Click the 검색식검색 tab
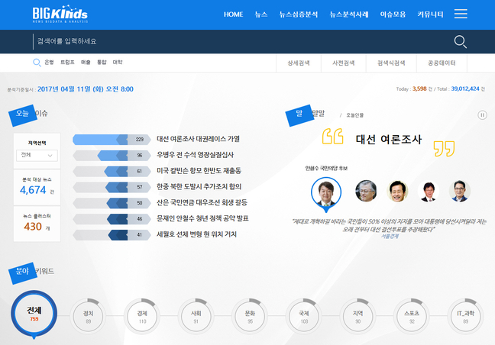The width and height of the screenshot is (495, 345). click(391, 63)
